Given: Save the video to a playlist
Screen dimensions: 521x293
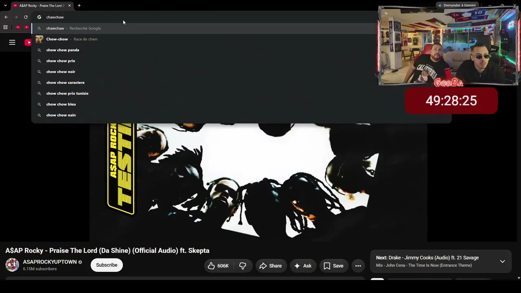Looking at the screenshot, I should pos(333,266).
